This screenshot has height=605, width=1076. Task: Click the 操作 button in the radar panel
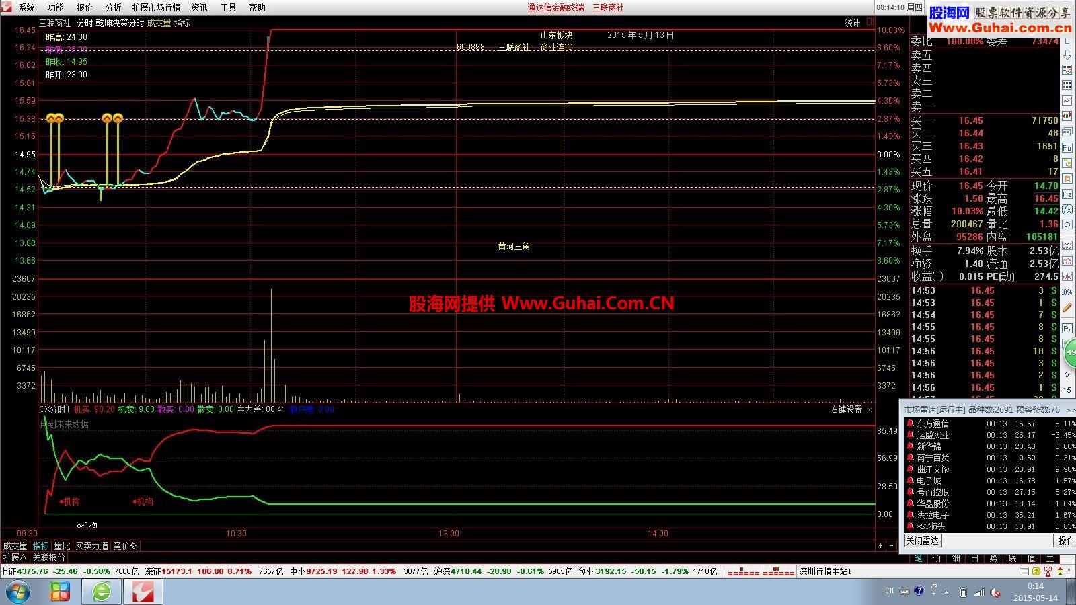tap(1066, 540)
